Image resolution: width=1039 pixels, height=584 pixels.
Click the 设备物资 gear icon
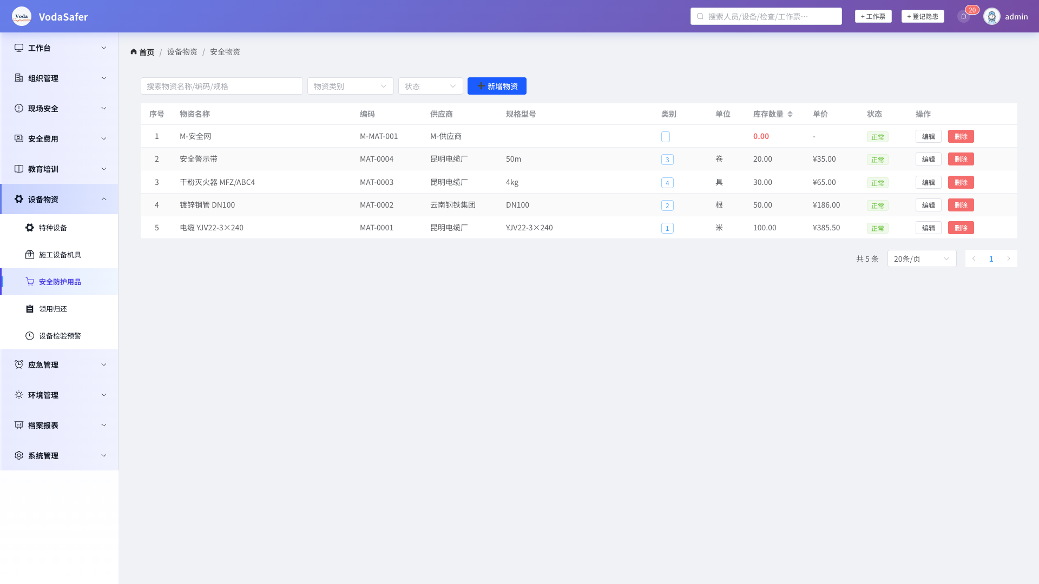coord(19,199)
